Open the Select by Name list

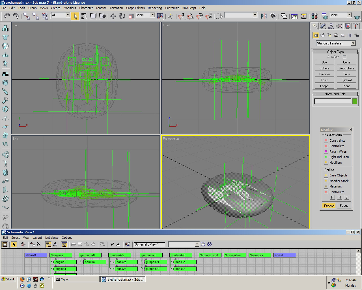point(84,16)
